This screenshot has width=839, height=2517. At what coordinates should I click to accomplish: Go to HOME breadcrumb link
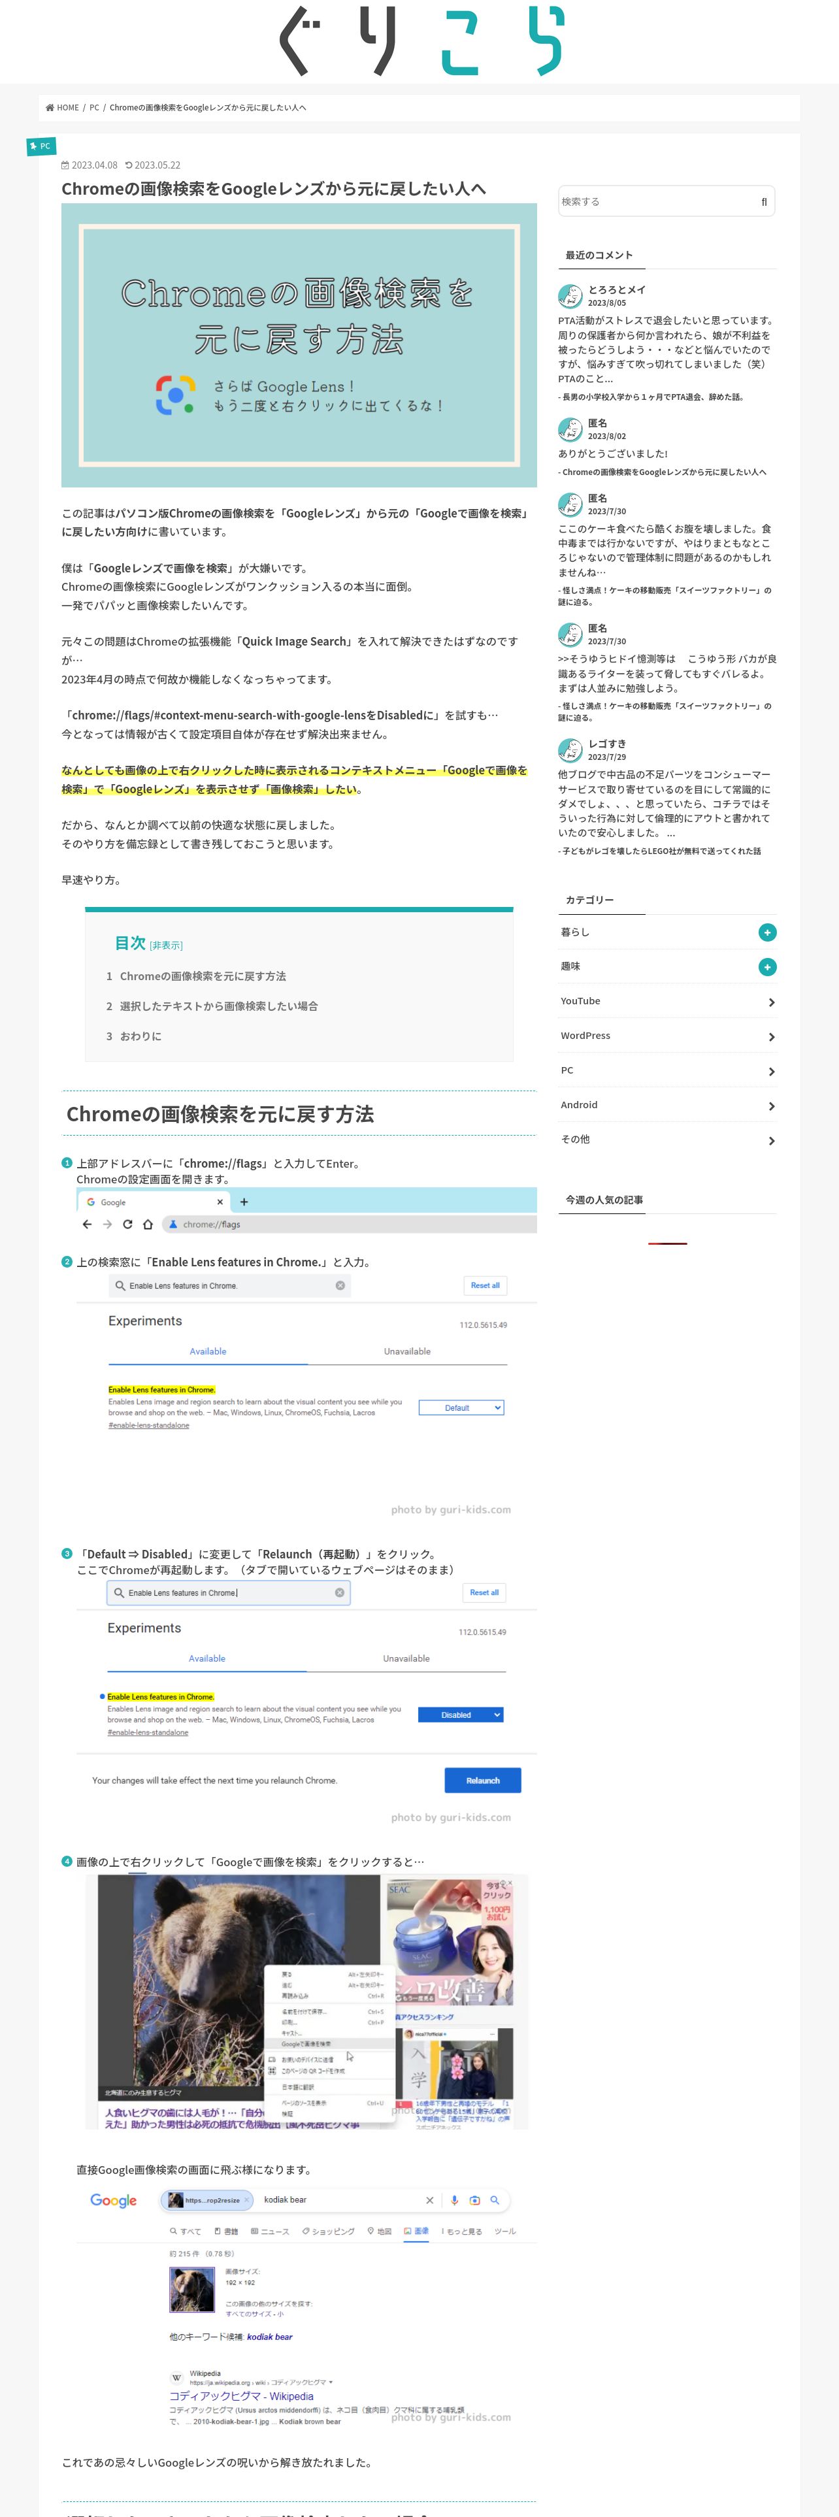[x=67, y=107]
